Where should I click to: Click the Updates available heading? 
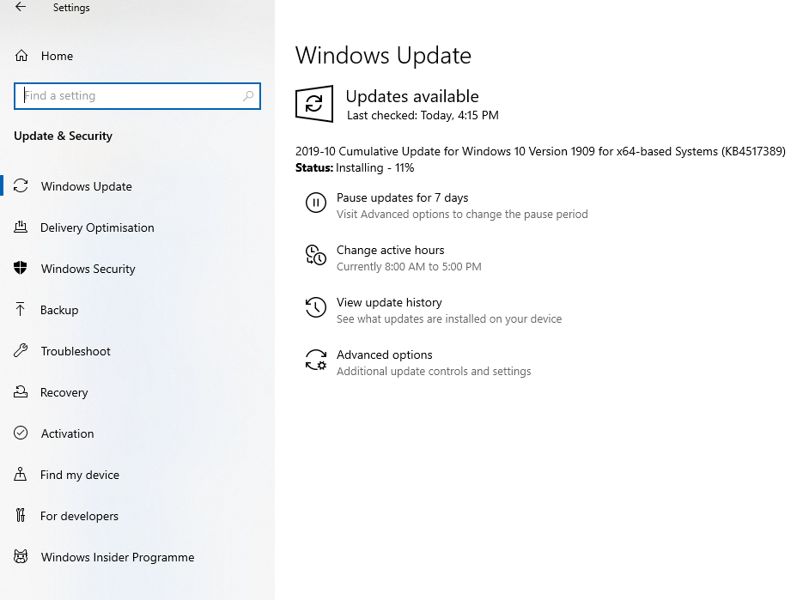pyautogui.click(x=412, y=96)
